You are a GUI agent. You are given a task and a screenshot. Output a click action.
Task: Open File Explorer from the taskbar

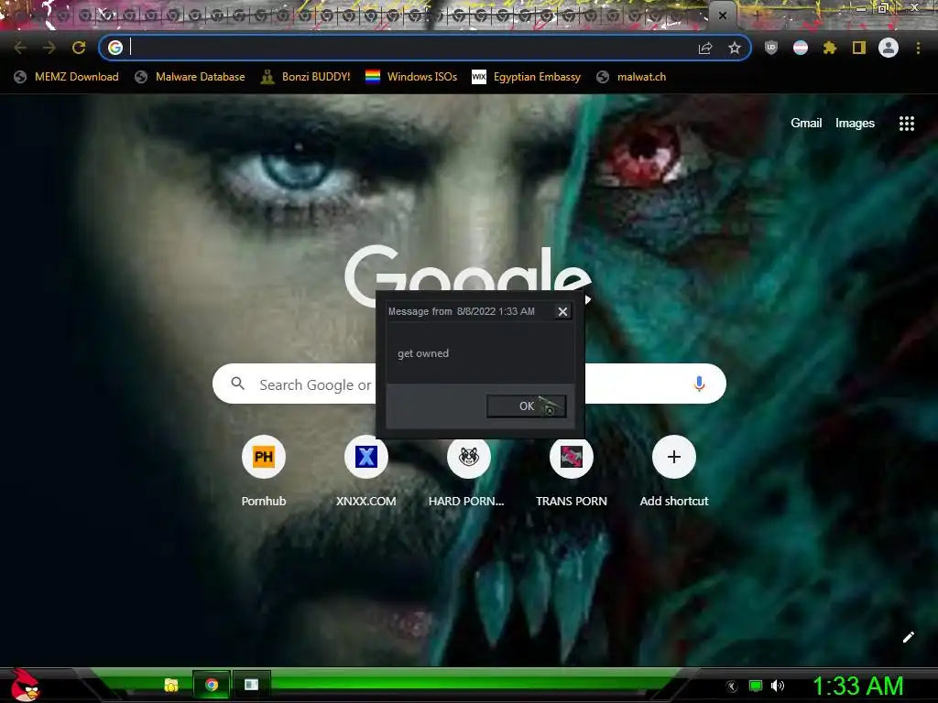pos(171,685)
